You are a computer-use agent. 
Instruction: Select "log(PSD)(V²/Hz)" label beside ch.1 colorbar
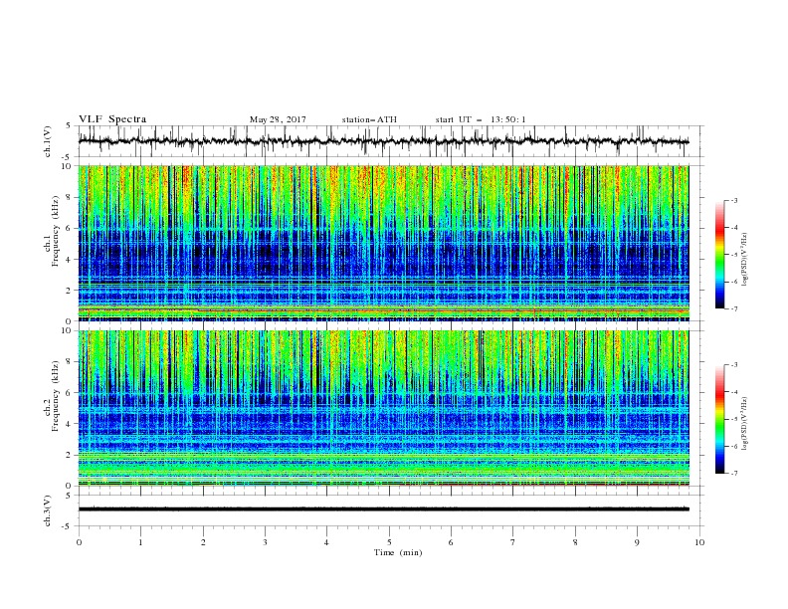point(745,260)
